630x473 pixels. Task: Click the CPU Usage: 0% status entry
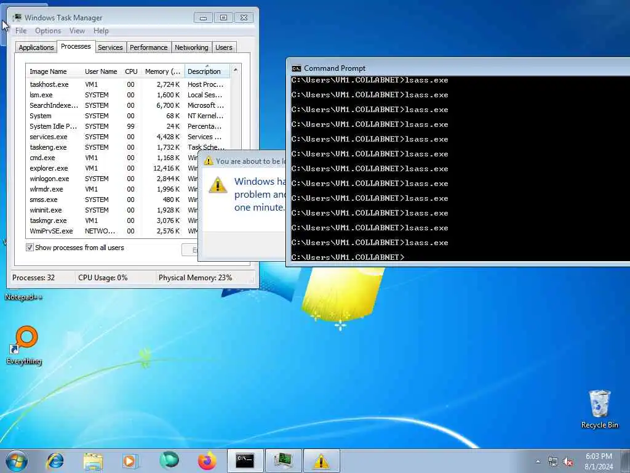[x=103, y=278]
